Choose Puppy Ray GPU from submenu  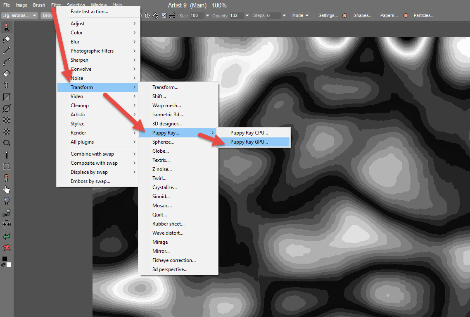[x=249, y=142]
